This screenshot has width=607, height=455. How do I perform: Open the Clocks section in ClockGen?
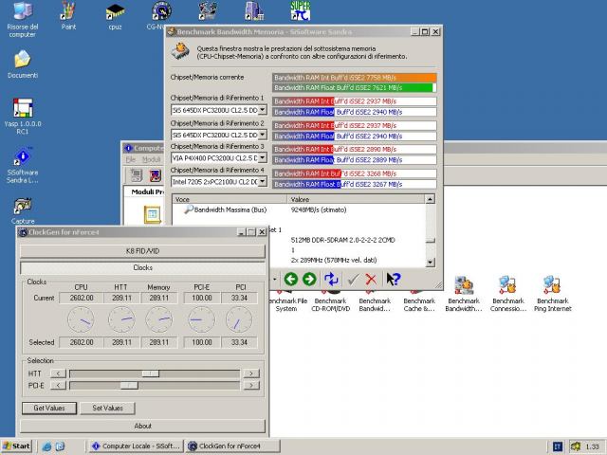tap(142, 267)
